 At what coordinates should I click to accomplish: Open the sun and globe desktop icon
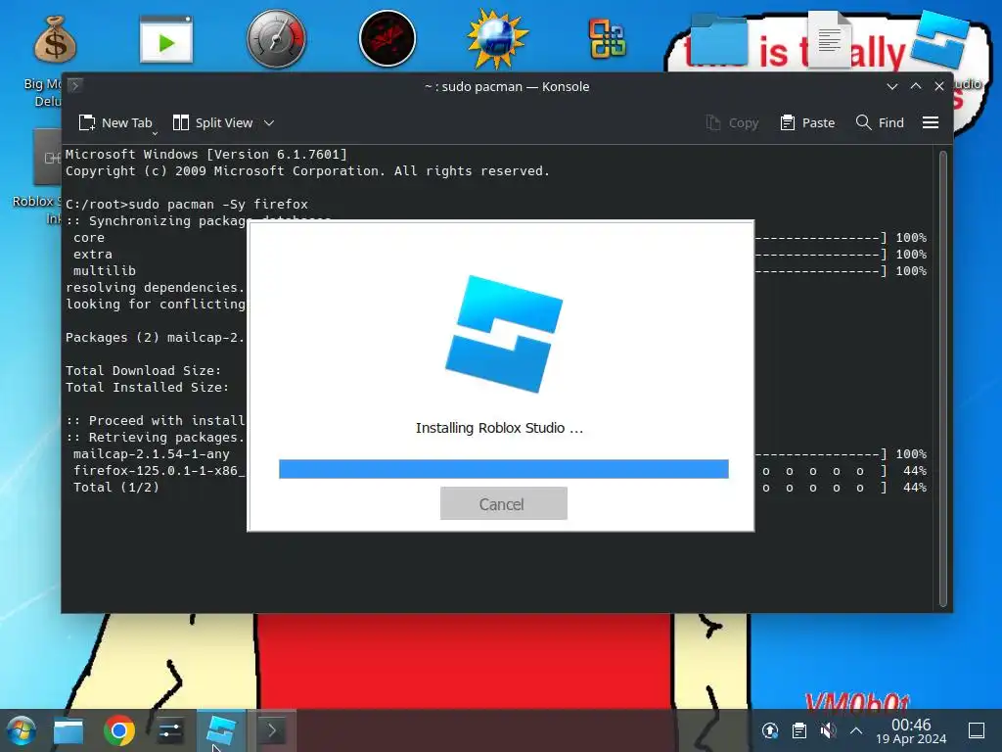tap(497, 39)
